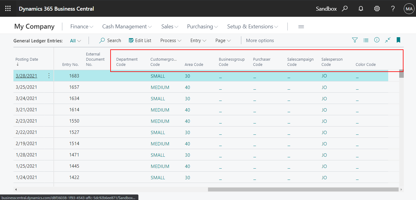This screenshot has height=200, width=416.
Task: Open the Finance menu
Action: click(x=81, y=27)
